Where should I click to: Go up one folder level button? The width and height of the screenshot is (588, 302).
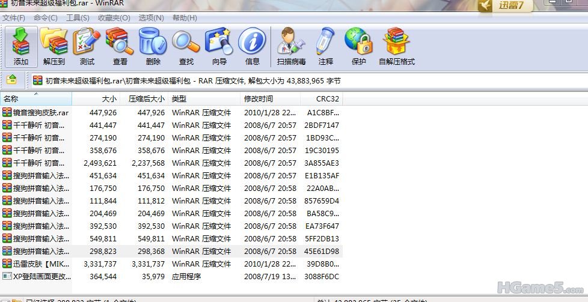click(11, 80)
